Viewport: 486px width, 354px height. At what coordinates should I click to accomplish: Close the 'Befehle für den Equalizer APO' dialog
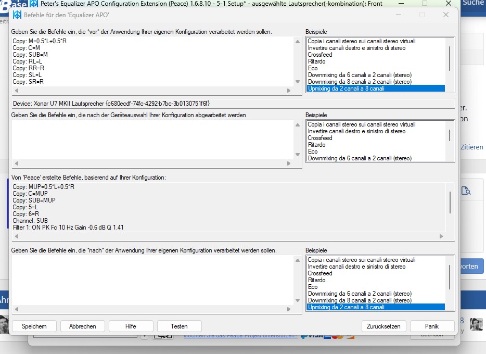pyautogui.click(x=446, y=15)
